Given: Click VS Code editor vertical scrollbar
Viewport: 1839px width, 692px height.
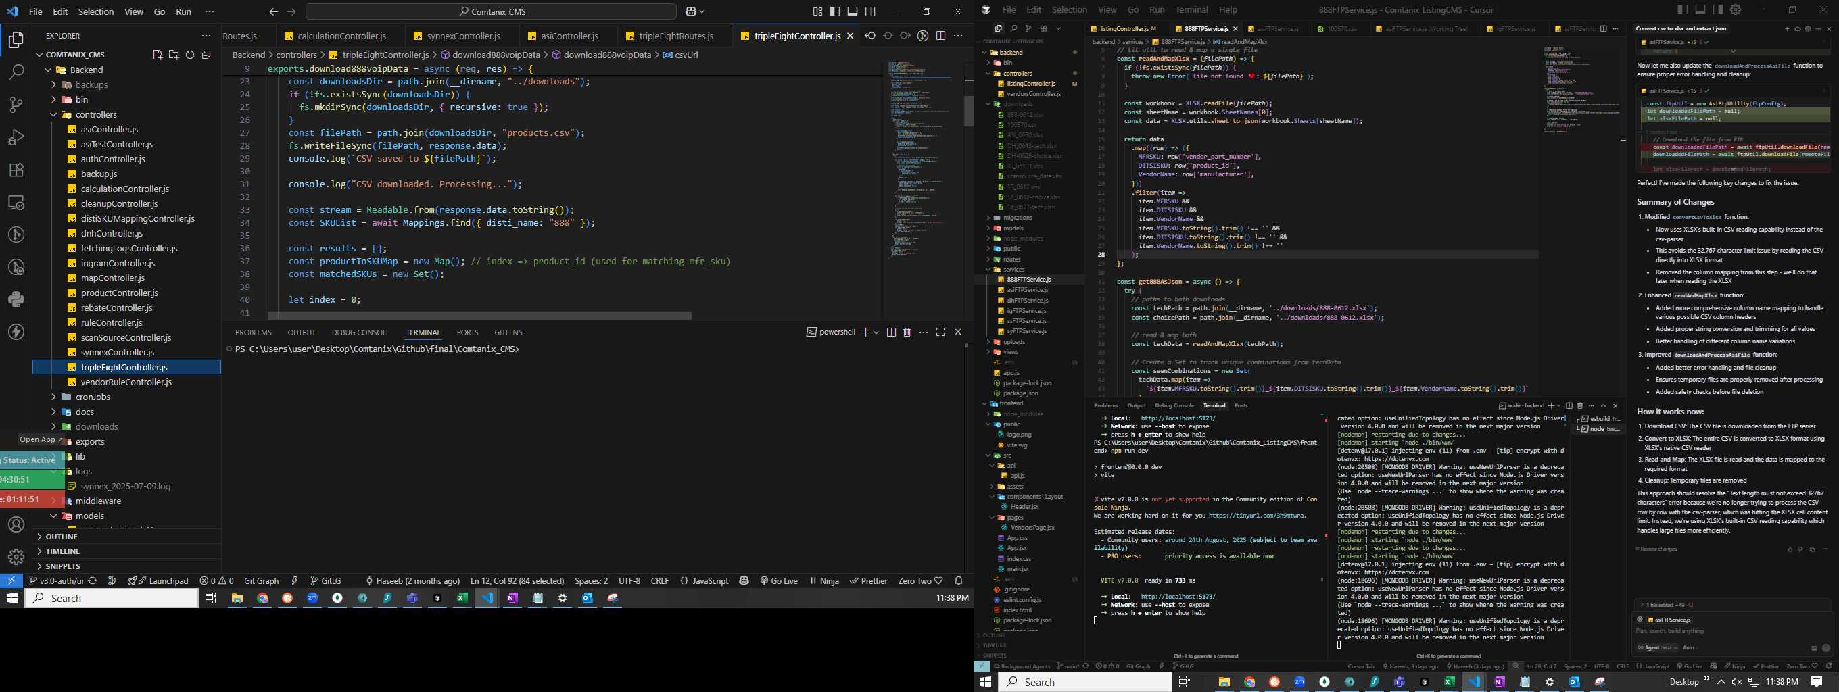Looking at the screenshot, I should click(969, 111).
